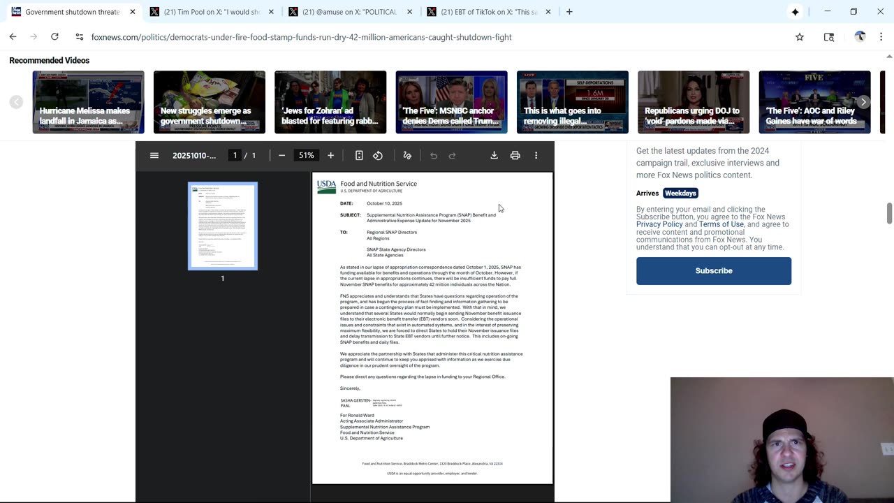This screenshot has width=894, height=503.
Task: Switch to the EBT of TikTok tab
Action: (x=487, y=12)
